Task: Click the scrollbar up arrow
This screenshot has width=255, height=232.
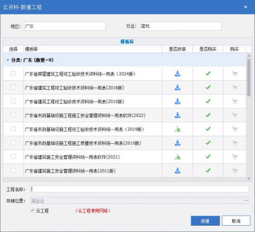Action: click(x=249, y=55)
